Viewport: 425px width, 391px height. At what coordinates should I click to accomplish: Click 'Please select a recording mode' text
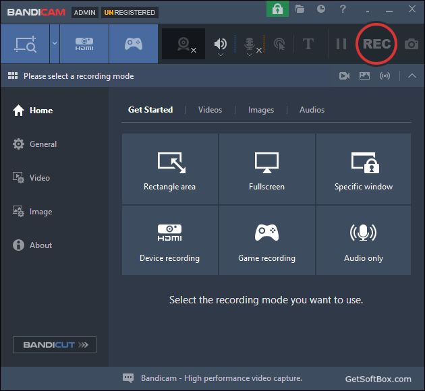click(x=79, y=76)
